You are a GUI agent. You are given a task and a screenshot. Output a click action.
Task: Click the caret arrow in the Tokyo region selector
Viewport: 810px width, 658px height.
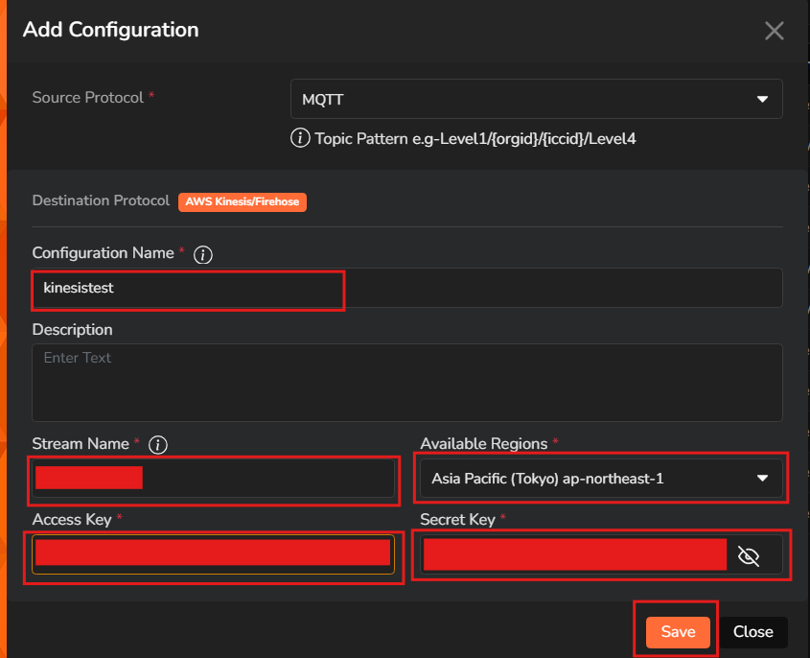point(762,478)
